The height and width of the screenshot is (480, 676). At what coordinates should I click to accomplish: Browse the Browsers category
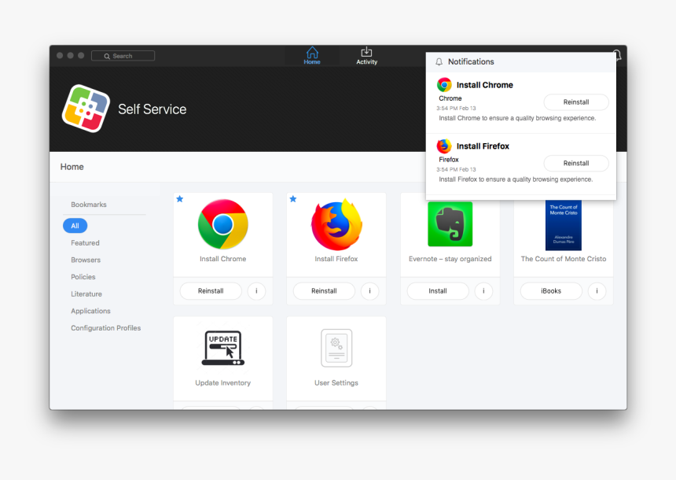[85, 260]
